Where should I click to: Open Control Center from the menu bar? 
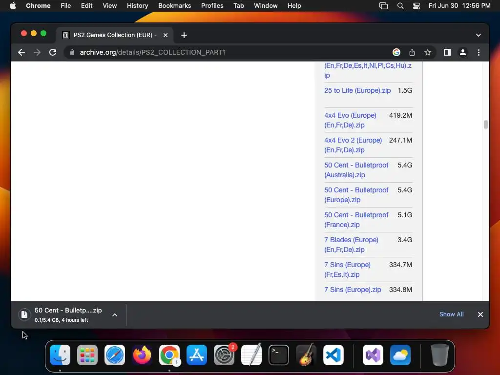point(416,6)
